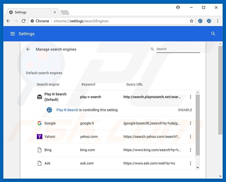Select the Ask search engine name
The height and width of the screenshot is (182, 226).
click(x=47, y=163)
